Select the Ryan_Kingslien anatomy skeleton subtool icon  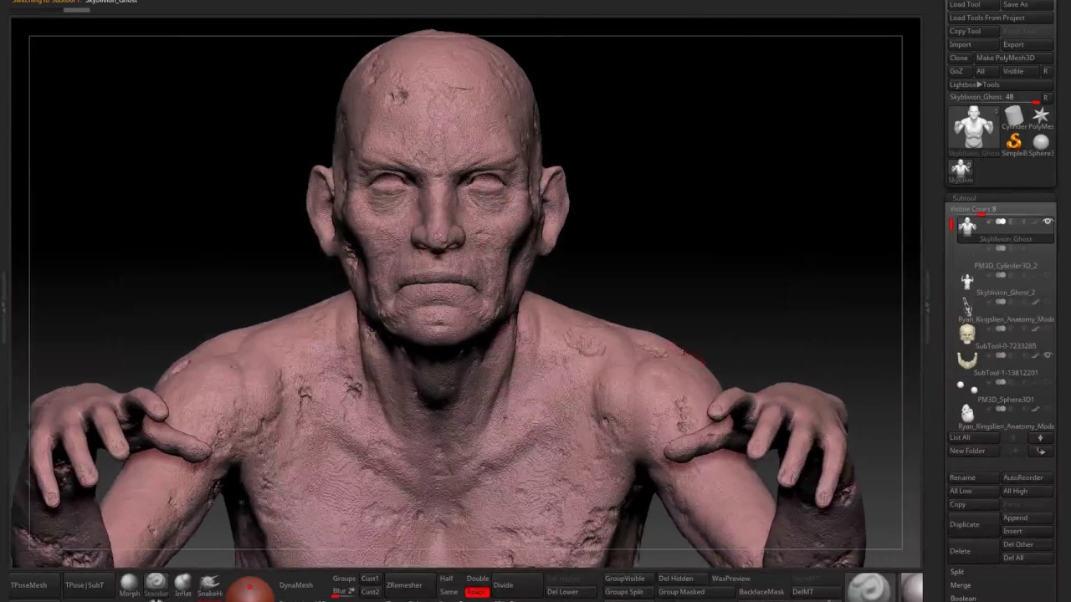coord(967,307)
